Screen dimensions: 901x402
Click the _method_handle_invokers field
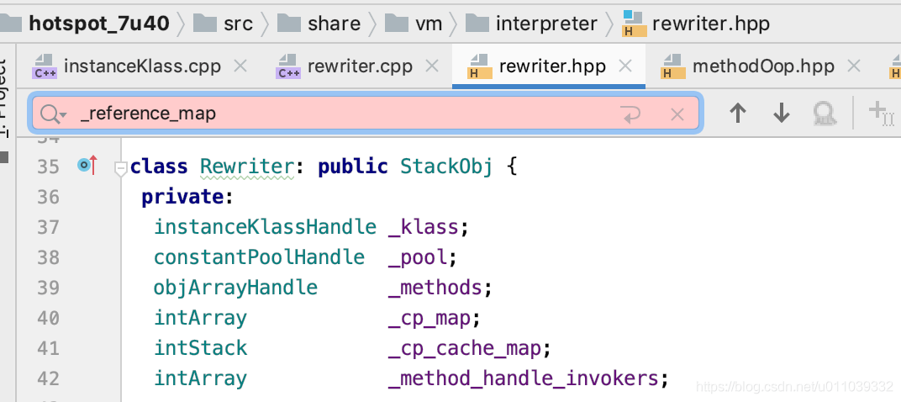[523, 378]
